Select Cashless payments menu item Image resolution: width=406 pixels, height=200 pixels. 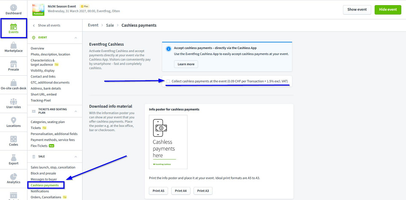click(45, 185)
